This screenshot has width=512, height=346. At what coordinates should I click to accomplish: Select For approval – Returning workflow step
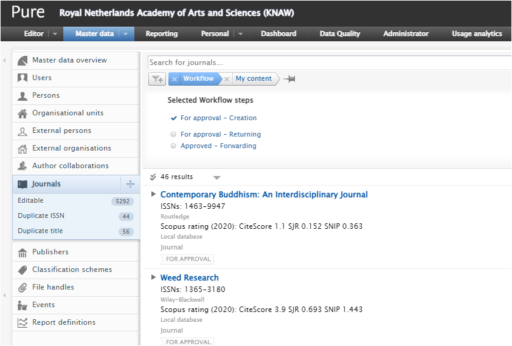(x=220, y=134)
